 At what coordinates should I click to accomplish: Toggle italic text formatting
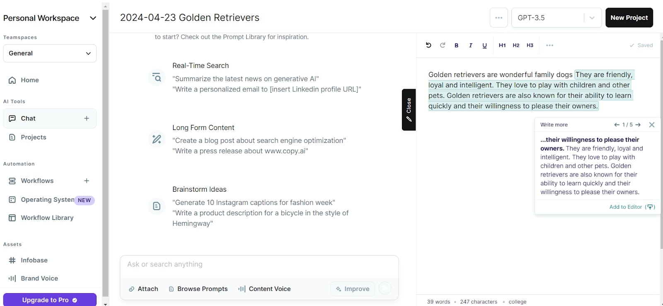point(471,46)
